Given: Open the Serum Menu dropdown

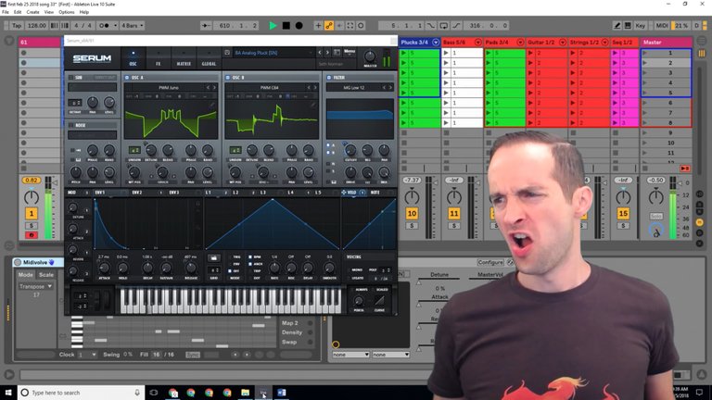Looking at the screenshot, I should point(350,53).
